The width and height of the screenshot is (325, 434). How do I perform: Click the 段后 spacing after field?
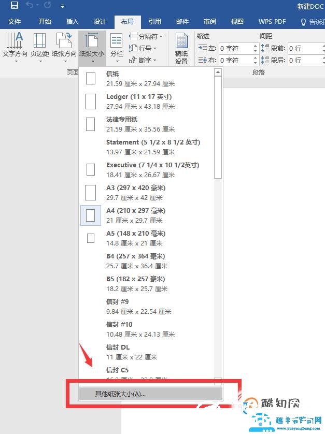(305, 60)
